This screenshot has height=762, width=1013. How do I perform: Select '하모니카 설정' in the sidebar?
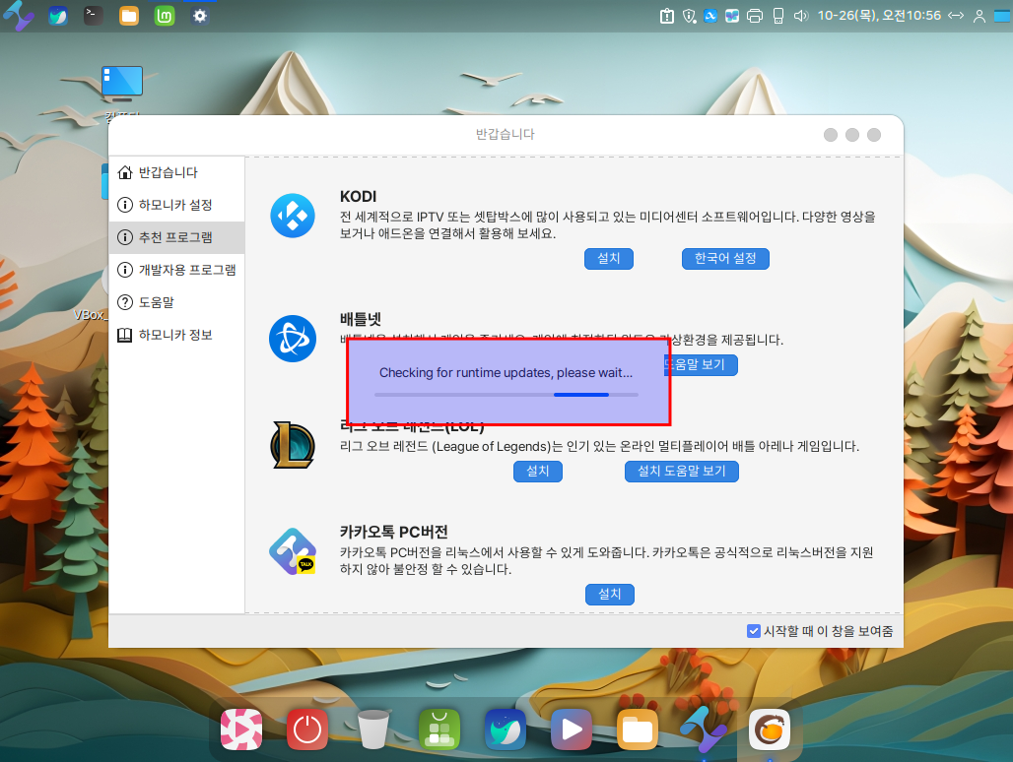(174, 205)
